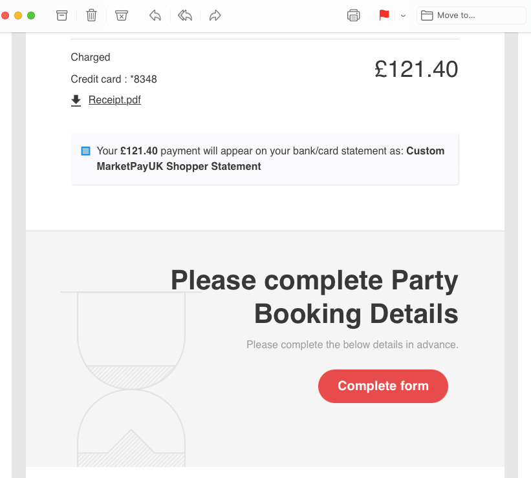Image resolution: width=531 pixels, height=478 pixels.
Task: Click the Complete form button
Action: click(383, 386)
